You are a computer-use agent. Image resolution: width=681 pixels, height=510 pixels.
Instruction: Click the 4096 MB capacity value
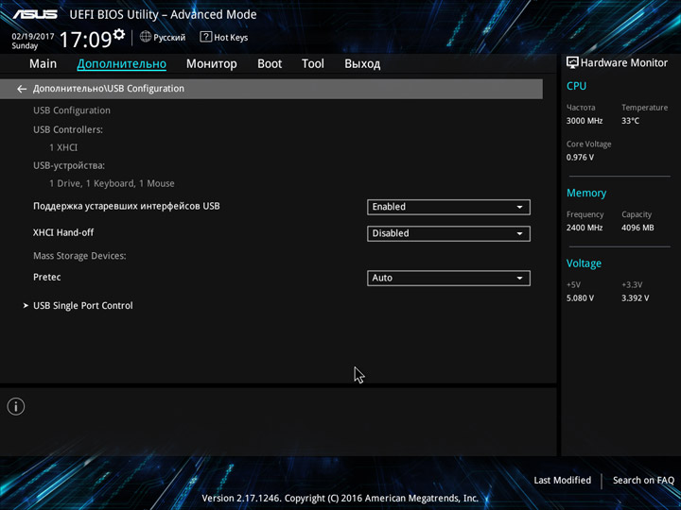point(637,228)
